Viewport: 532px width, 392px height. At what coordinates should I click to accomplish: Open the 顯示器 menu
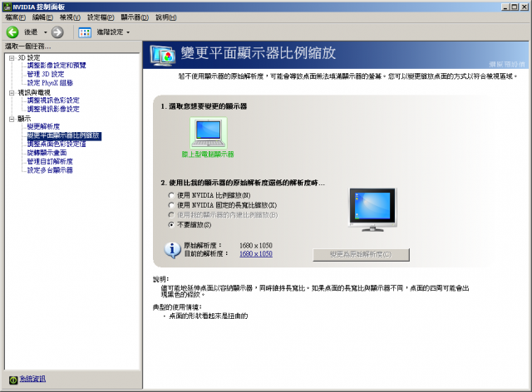[x=135, y=17]
